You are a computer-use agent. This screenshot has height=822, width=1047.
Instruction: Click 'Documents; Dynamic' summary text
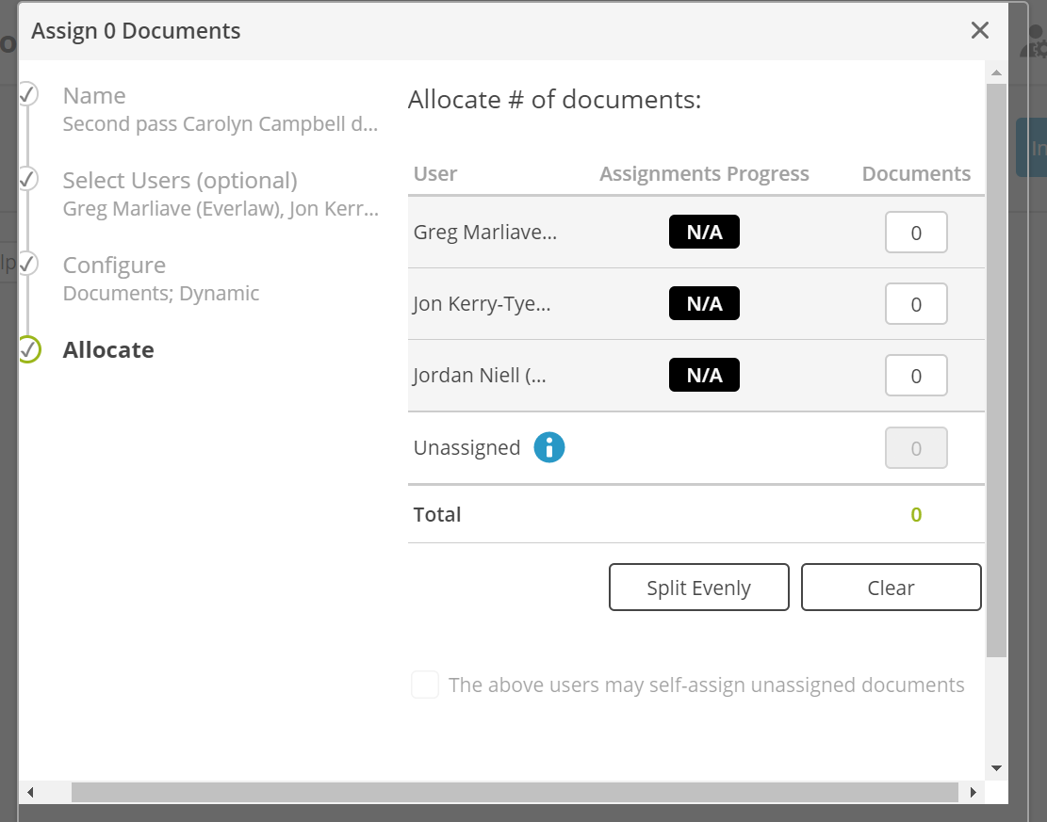click(161, 294)
